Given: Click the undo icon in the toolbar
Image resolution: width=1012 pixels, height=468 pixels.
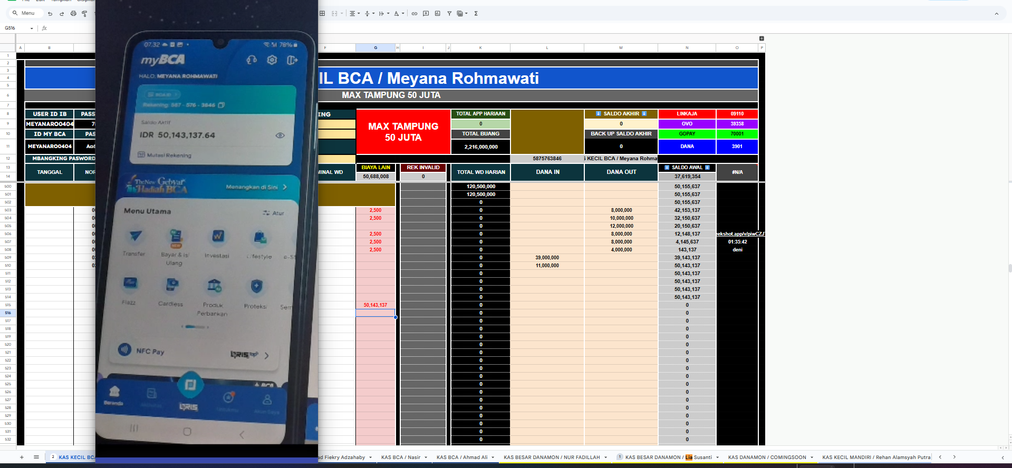Looking at the screenshot, I should pyautogui.click(x=50, y=14).
